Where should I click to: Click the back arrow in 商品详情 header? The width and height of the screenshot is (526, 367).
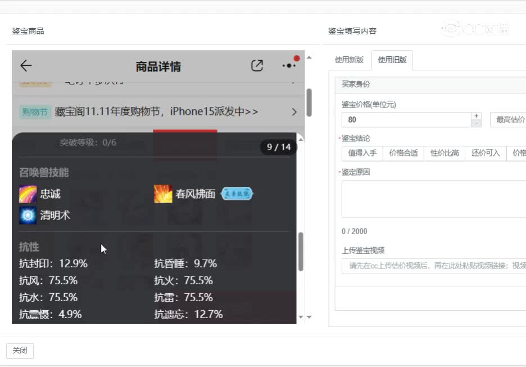pos(25,66)
